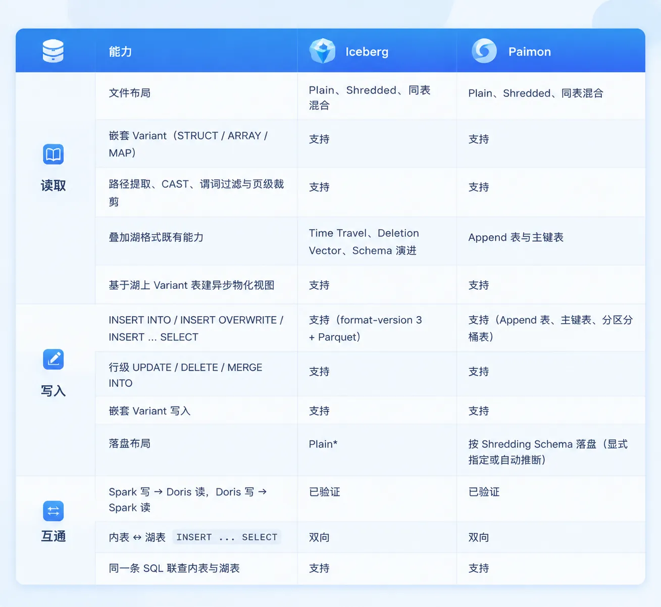661x607 pixels.
Task: Click Iceberg 支持 in the 路径提取 row
Action: pyautogui.click(x=319, y=187)
